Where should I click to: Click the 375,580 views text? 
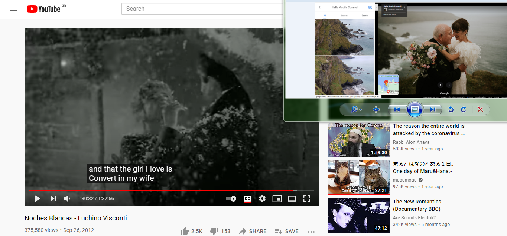pos(41,230)
